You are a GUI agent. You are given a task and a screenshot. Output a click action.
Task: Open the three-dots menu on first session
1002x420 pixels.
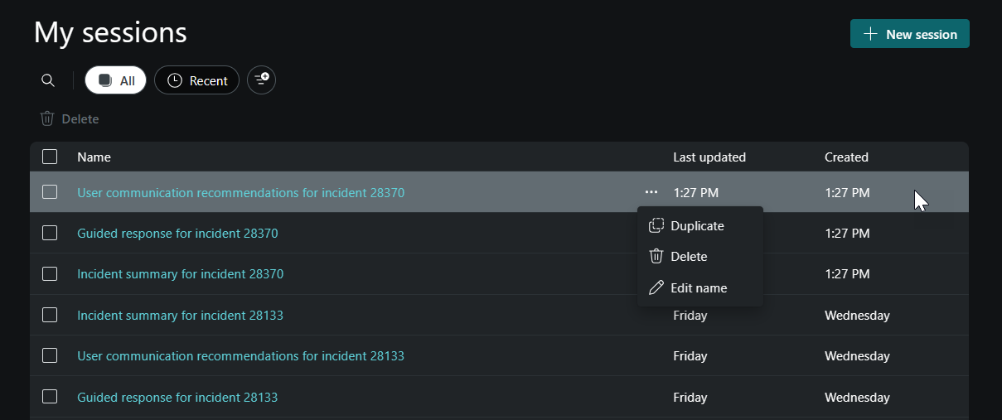point(651,192)
